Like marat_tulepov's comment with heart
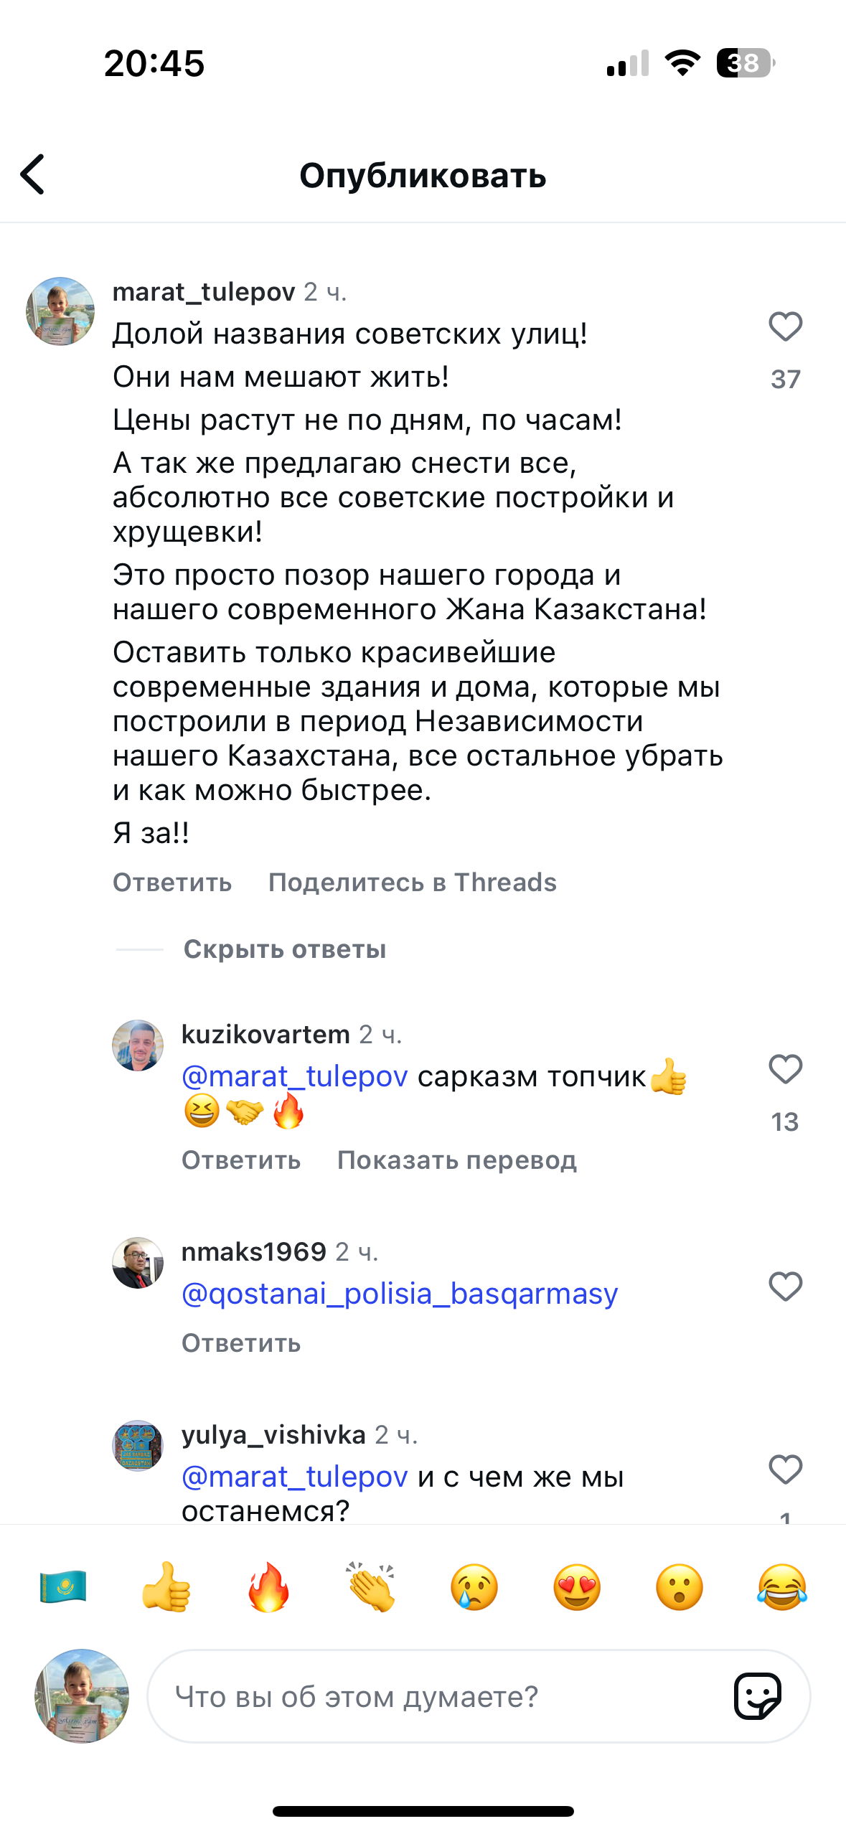Screen dimensions: 846x1834 coord(785,327)
